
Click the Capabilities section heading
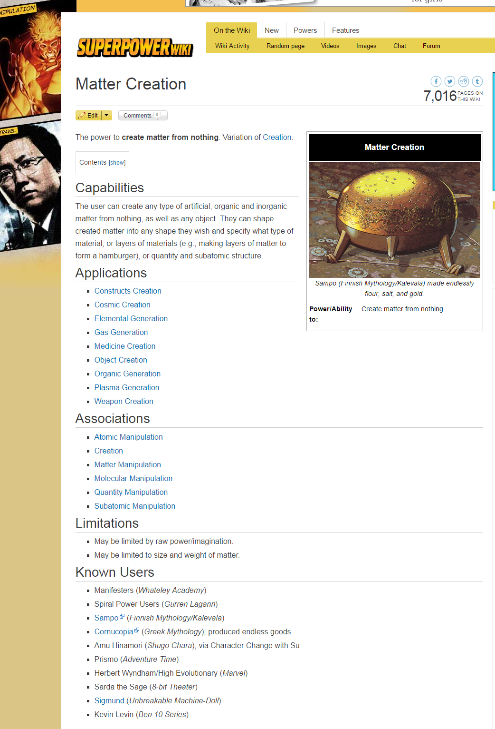coord(110,187)
